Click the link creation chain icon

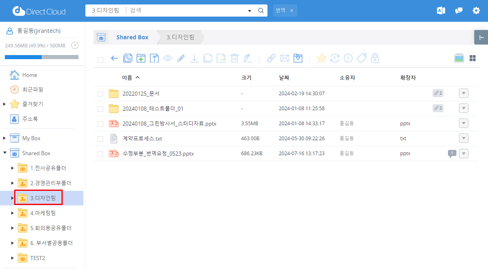271,58
